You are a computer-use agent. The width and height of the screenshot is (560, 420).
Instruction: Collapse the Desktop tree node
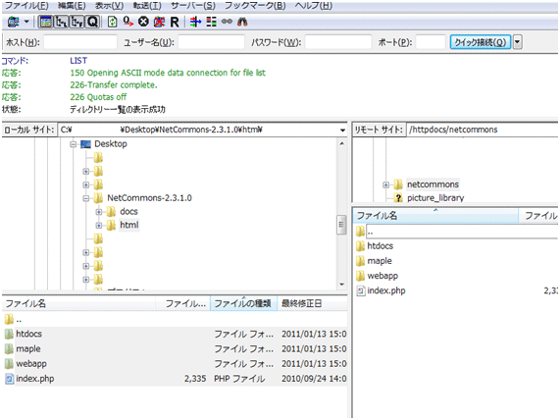74,144
